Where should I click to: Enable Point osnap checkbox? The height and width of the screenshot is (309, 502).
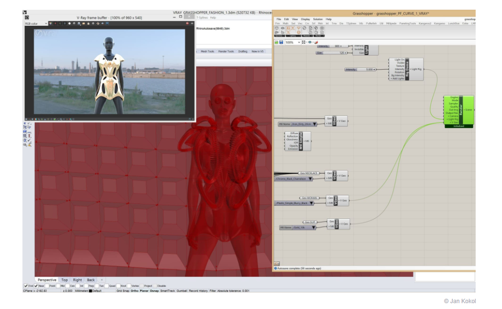[x=47, y=286]
